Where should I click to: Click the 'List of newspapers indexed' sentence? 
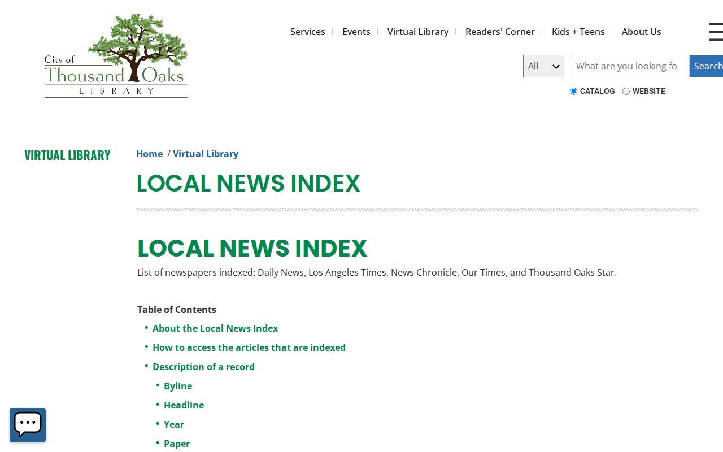(377, 272)
